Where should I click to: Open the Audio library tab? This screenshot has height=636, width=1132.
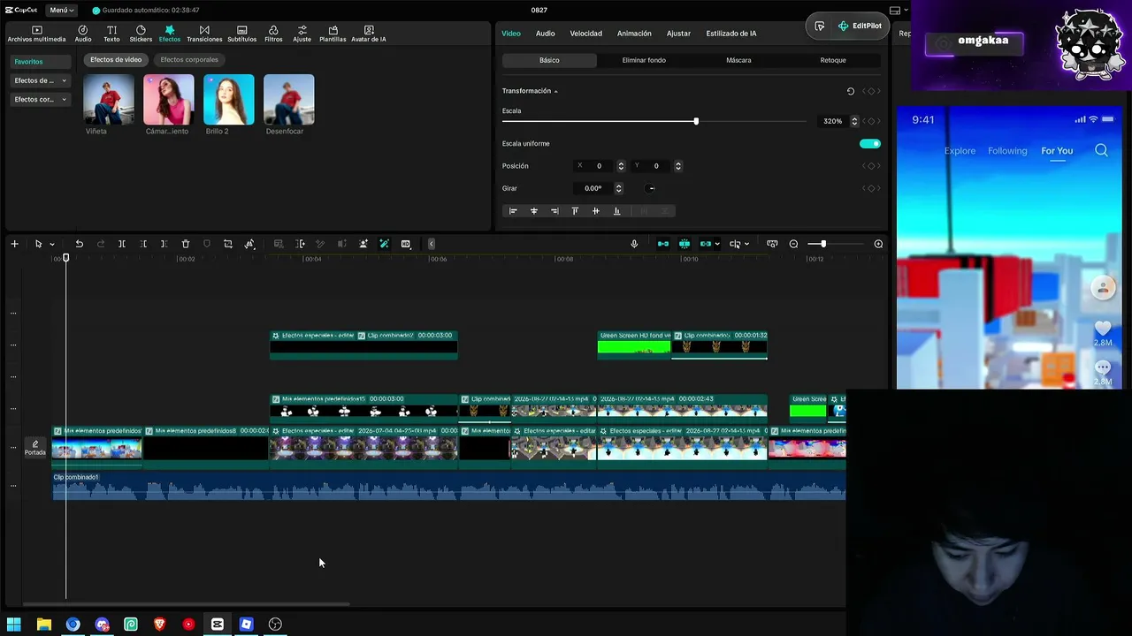pos(83,34)
